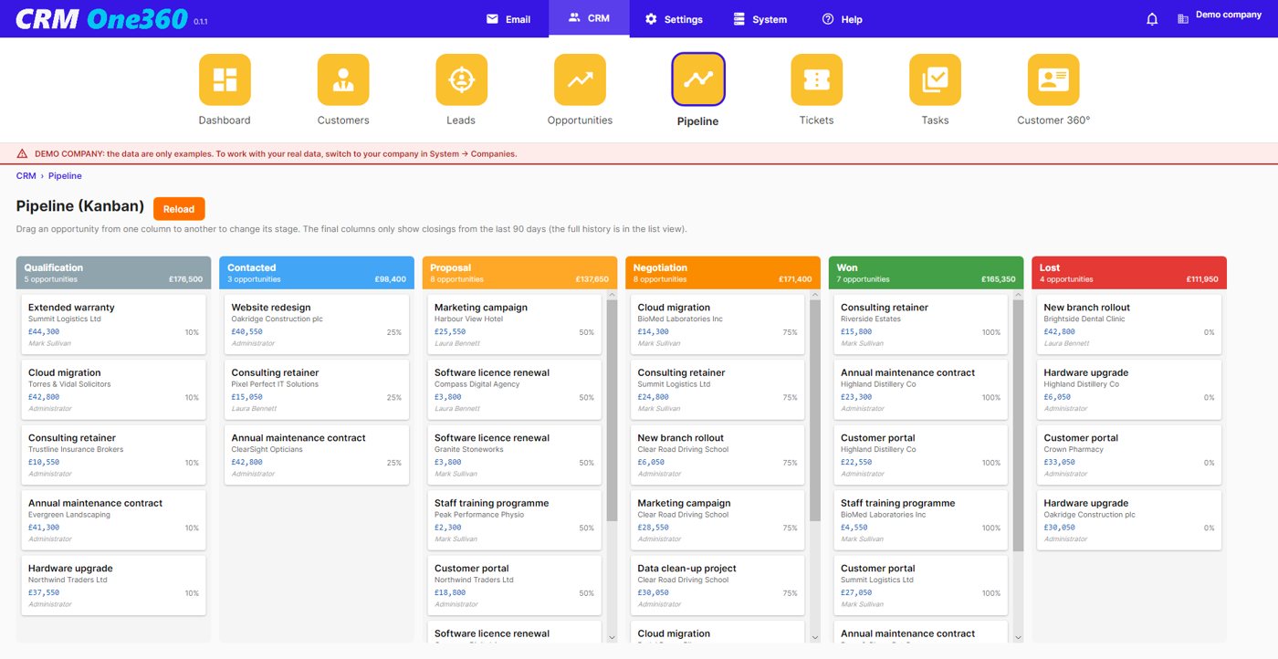1278x659 pixels.
Task: Open the Tickets module icon
Action: (x=816, y=79)
